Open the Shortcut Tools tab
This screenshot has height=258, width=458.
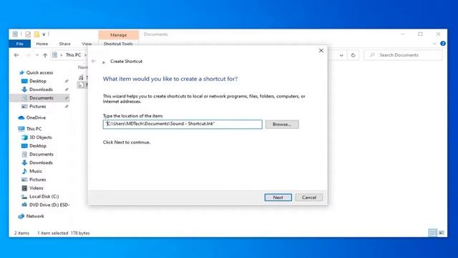pos(118,44)
